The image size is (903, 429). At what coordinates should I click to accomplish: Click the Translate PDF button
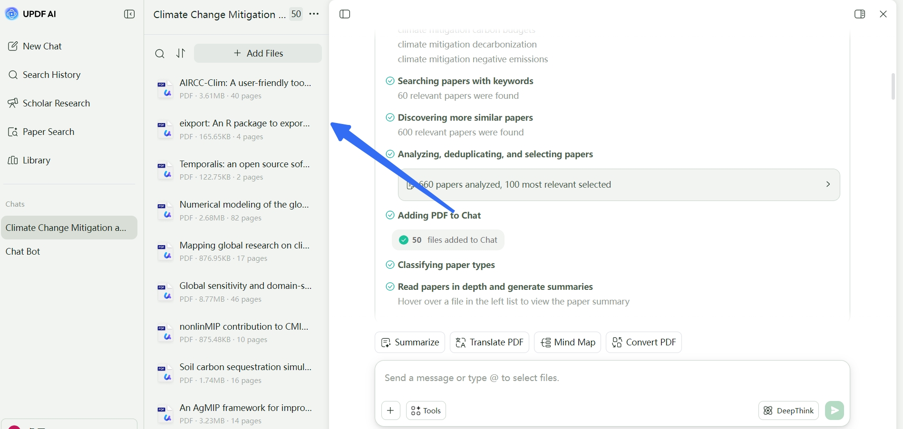tap(489, 342)
